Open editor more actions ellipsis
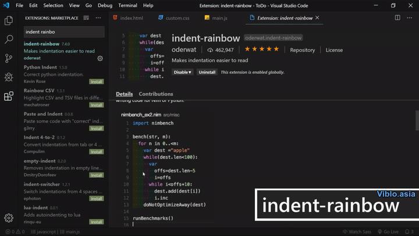The width and height of the screenshot is (419, 236). tap(409, 17)
